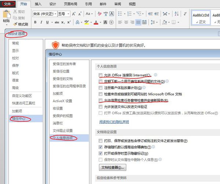Click the 文档检查器 button
Screen dimensions: 220x184
click(x=113, y=167)
